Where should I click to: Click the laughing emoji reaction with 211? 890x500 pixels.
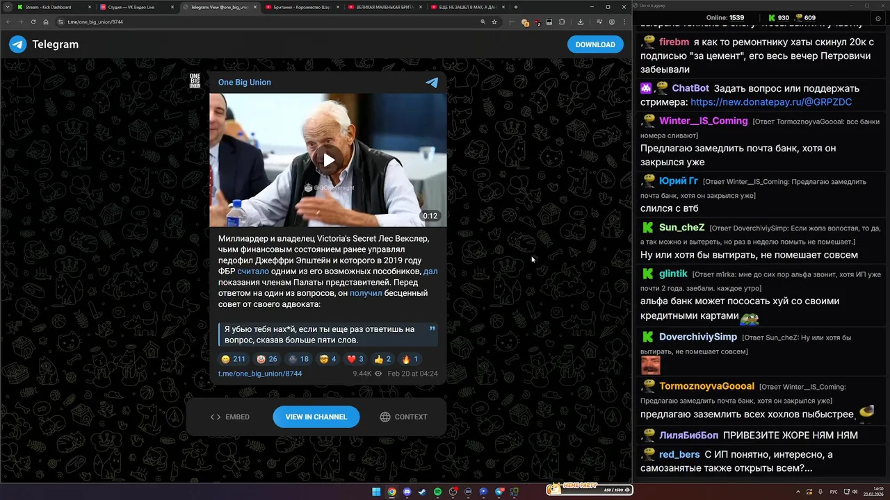233,359
